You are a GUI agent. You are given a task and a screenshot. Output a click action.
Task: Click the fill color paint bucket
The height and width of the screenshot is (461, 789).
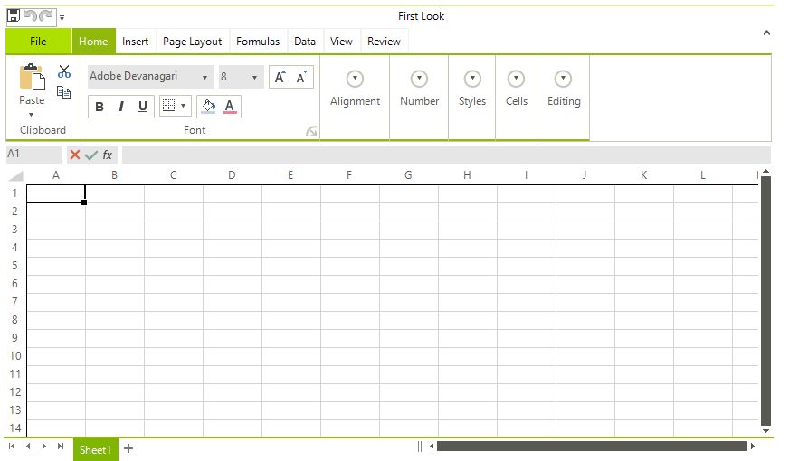tap(208, 106)
